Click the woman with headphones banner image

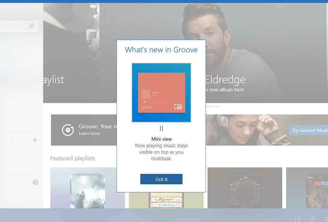click(x=267, y=130)
